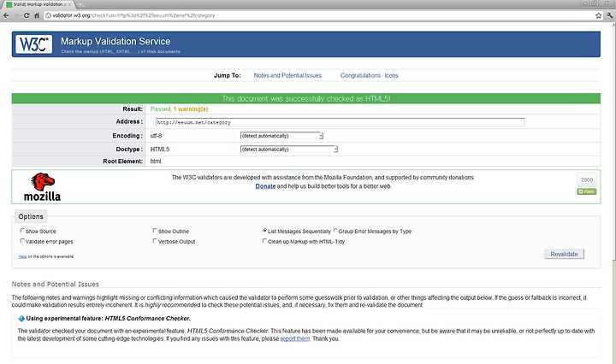Select the Markup Validation browser tab
The height and width of the screenshot is (364, 616).
pyautogui.click(x=38, y=4)
